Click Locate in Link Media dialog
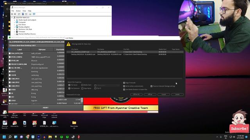The width and height of the screenshot is (250, 140). tap(177, 94)
